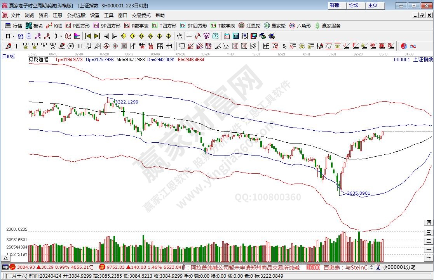Click the yin-yang icon in drawing toolbar
This screenshot has width=434, height=280.
click(x=404, y=46)
